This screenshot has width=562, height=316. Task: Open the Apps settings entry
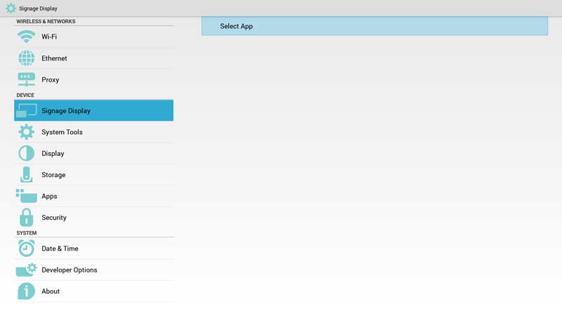click(94, 196)
